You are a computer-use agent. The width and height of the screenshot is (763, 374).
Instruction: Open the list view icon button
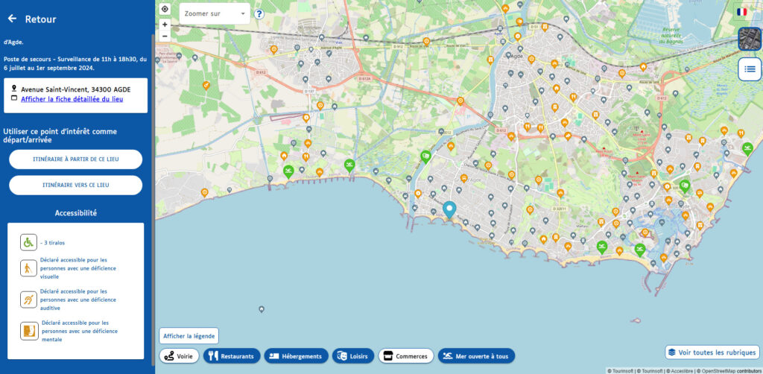[749, 69]
